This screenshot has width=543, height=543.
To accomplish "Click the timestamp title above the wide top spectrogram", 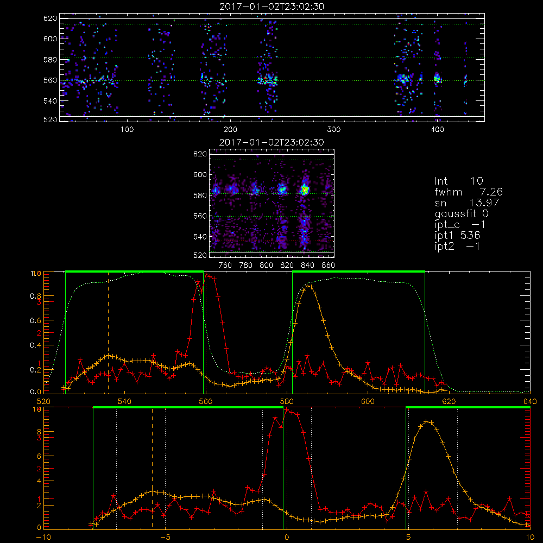I will click(271, 7).
